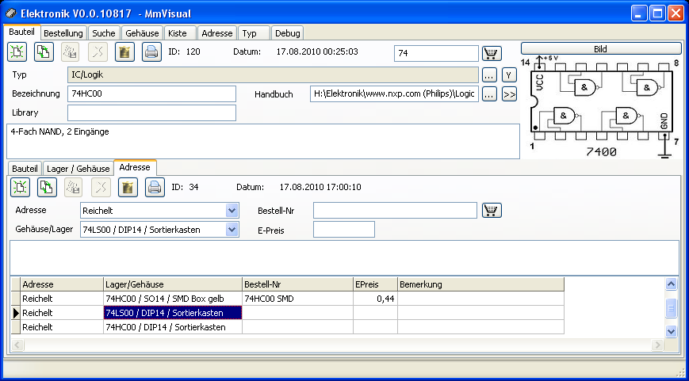Select cell 74HC00 / SO14 / SMD Box gelb
This screenshot has width=689, height=381.
pyautogui.click(x=173, y=299)
